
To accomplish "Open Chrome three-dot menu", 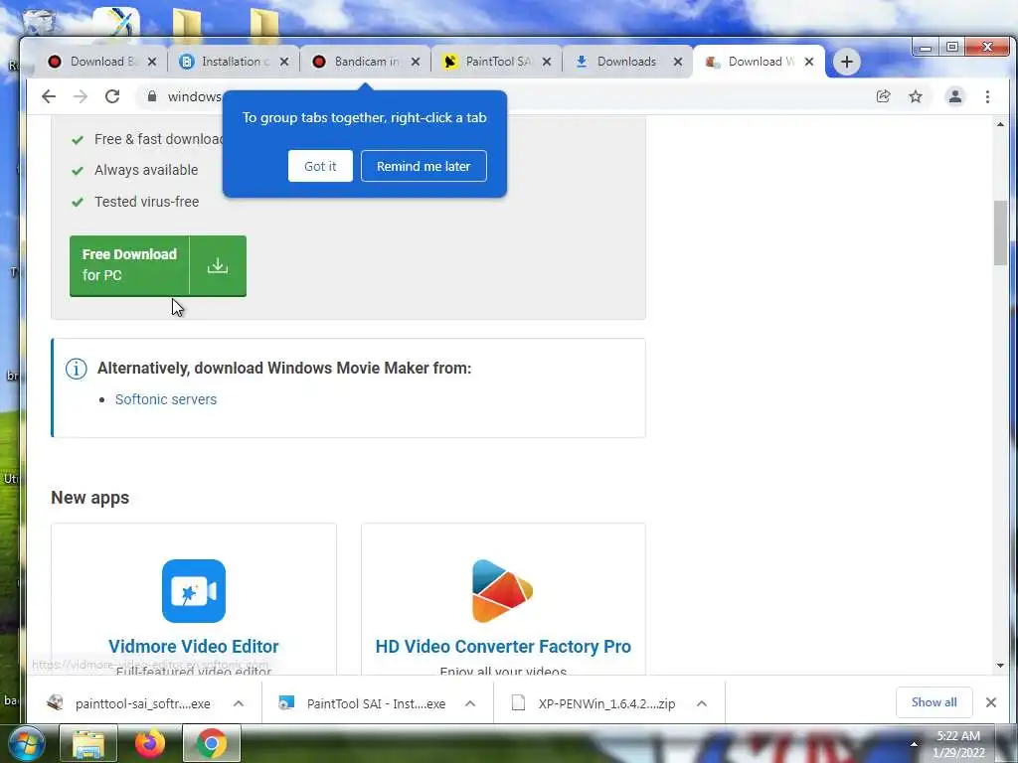I will (987, 96).
